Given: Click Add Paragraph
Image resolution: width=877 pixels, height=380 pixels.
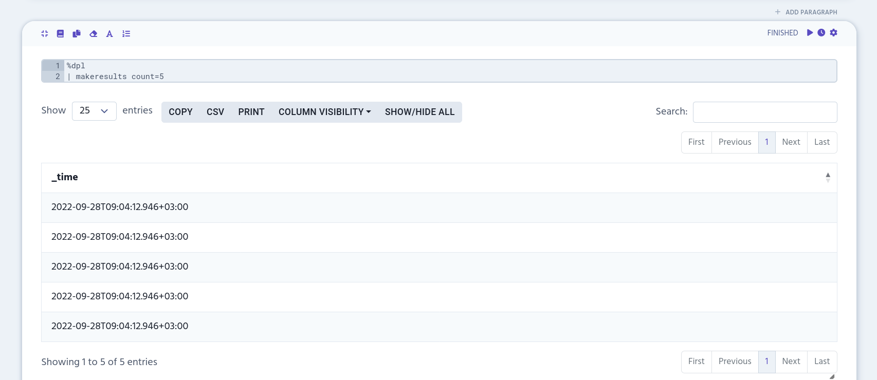Looking at the screenshot, I should coord(806,12).
